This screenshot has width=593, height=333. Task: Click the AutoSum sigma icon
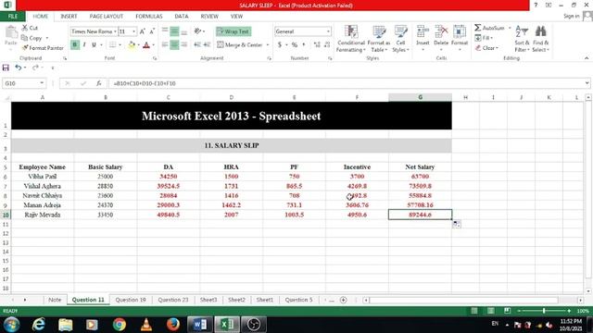coord(478,28)
